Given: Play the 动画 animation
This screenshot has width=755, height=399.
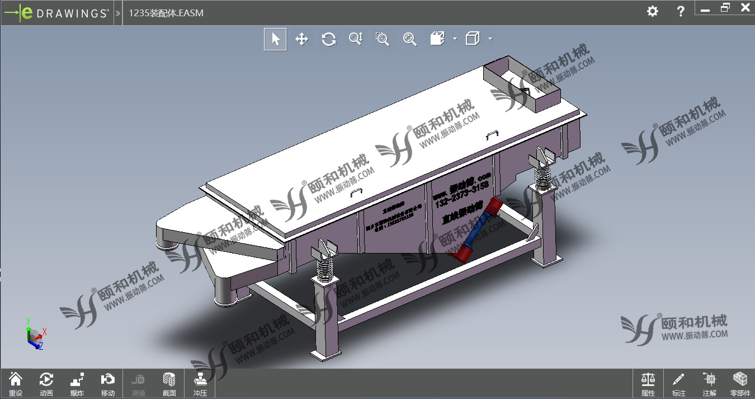Looking at the screenshot, I should (46, 384).
